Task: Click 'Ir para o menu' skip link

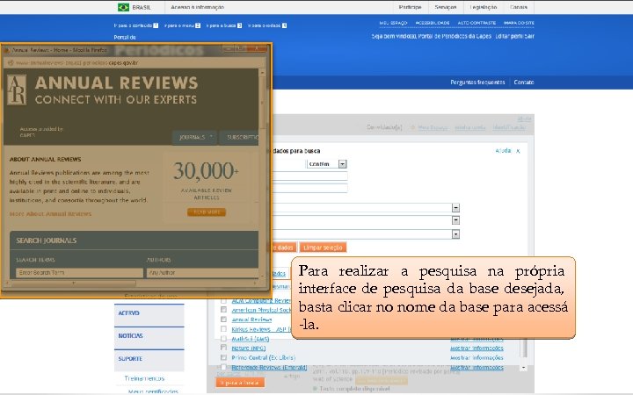Action: (x=182, y=25)
